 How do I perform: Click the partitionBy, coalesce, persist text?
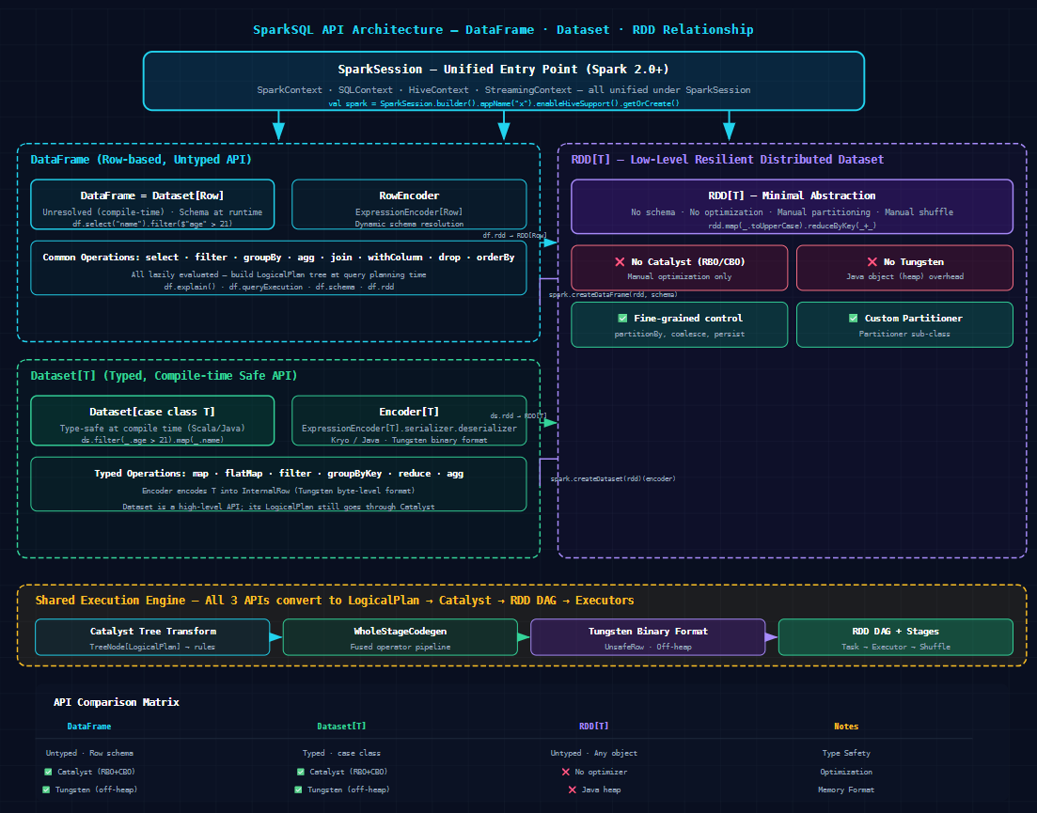(x=679, y=334)
